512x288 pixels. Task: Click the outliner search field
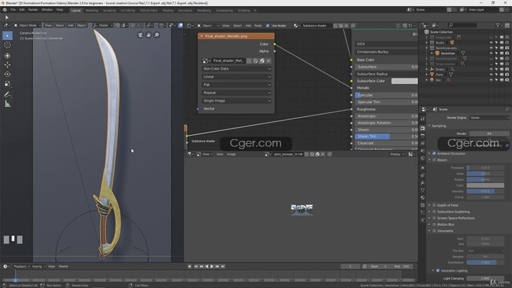tap(463, 25)
